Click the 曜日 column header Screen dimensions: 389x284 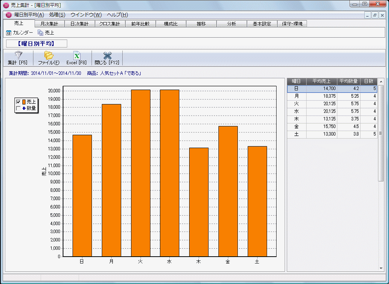click(x=296, y=81)
